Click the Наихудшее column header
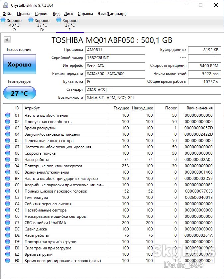This screenshot has height=279, width=224. tap(142, 108)
